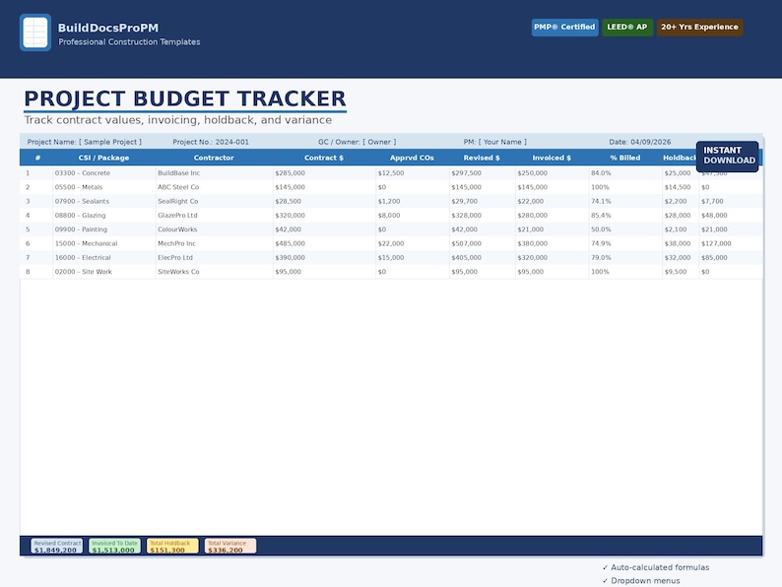Select the MechPro Inc contractor cell
782x587 pixels.
coord(214,243)
